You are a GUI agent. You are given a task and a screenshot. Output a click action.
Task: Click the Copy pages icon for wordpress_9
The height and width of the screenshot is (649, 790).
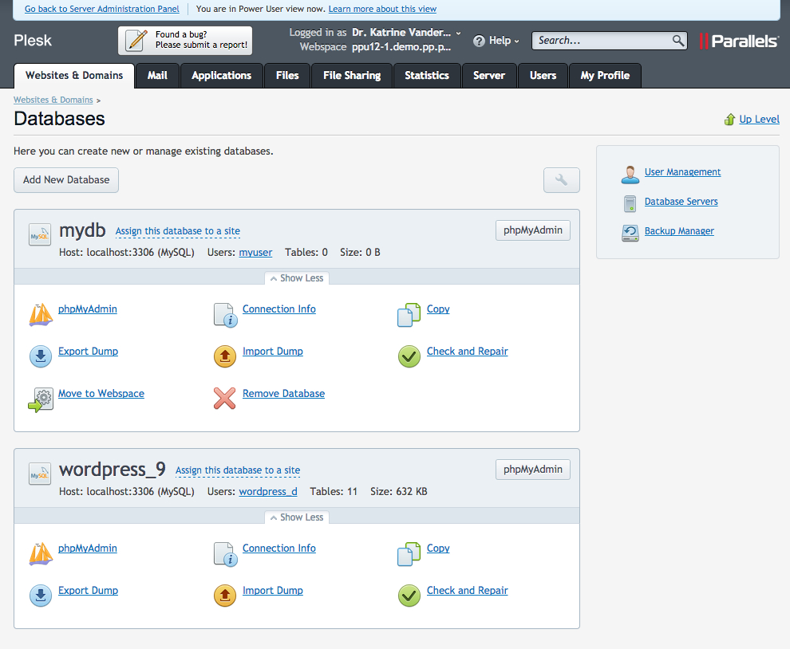409,554
